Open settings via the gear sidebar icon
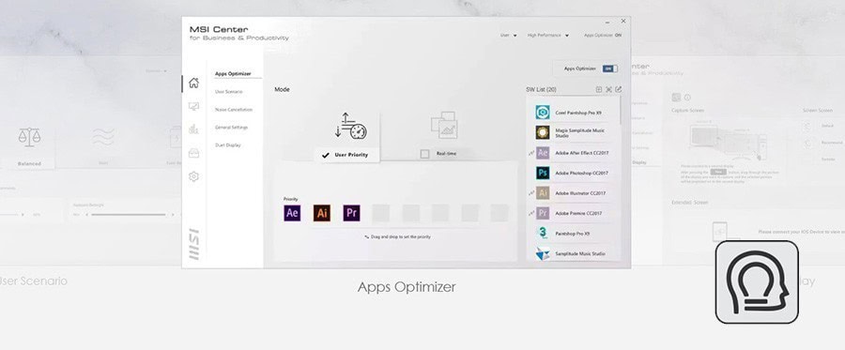Viewport: 845px width, 350px height. [194, 176]
